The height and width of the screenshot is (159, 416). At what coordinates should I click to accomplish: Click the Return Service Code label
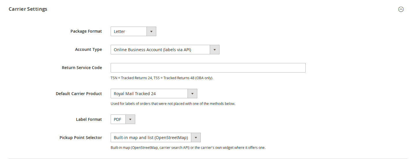coord(82,68)
